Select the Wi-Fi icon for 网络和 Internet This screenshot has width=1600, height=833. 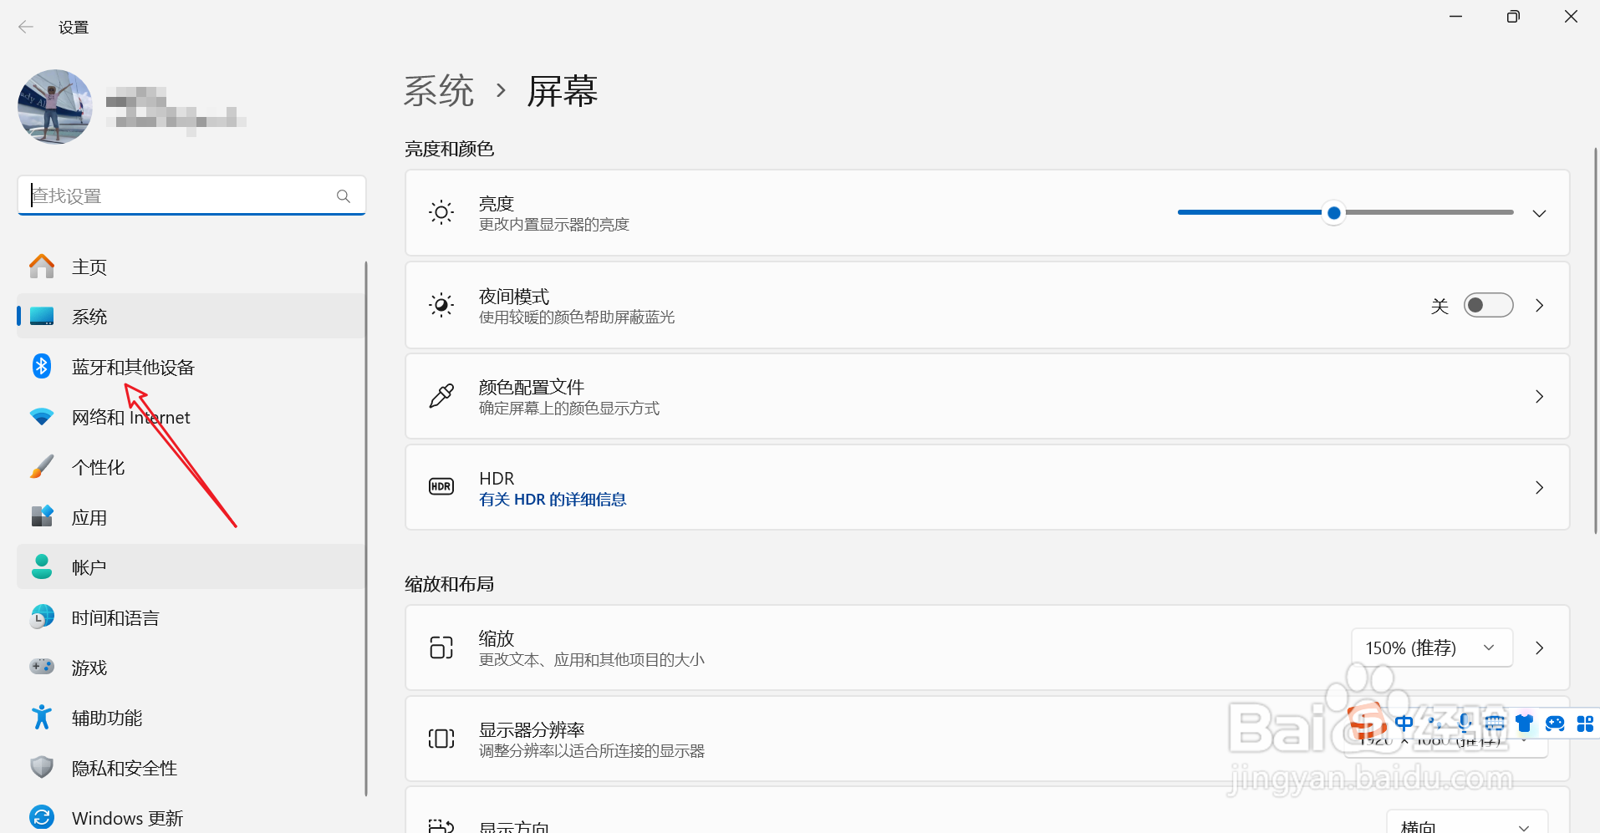[x=41, y=416]
